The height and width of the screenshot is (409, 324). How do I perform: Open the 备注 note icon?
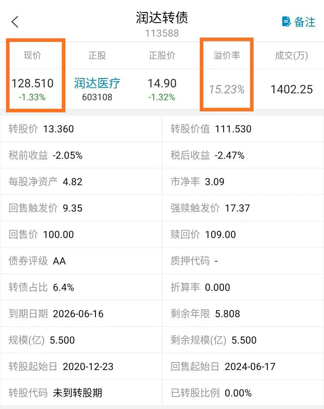[x=286, y=22]
